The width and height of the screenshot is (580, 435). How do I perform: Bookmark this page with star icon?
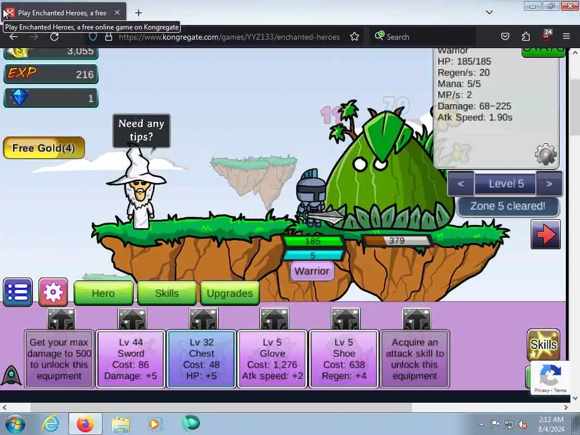(355, 37)
